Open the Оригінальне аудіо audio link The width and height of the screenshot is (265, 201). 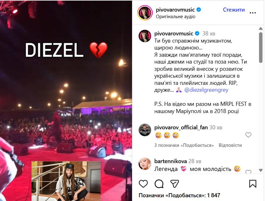point(175,17)
